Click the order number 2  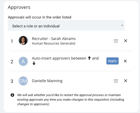12,62
